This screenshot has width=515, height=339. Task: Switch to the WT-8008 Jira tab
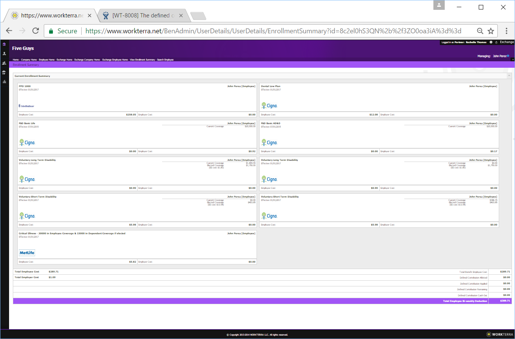click(143, 16)
